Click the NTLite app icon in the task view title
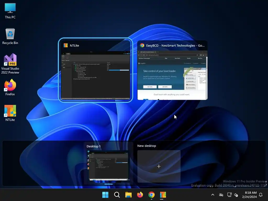This screenshot has width=268, height=201. (66, 45)
